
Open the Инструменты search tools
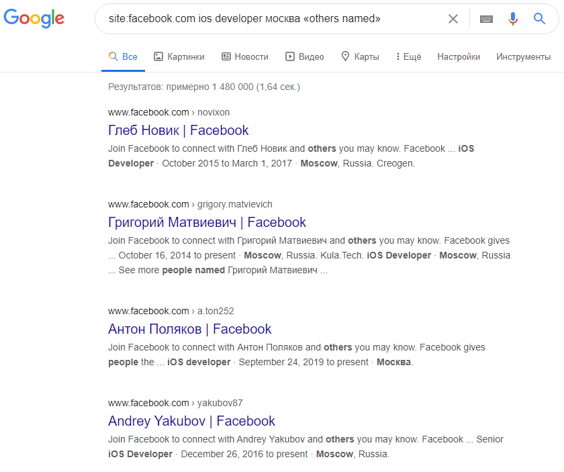pyautogui.click(x=523, y=56)
